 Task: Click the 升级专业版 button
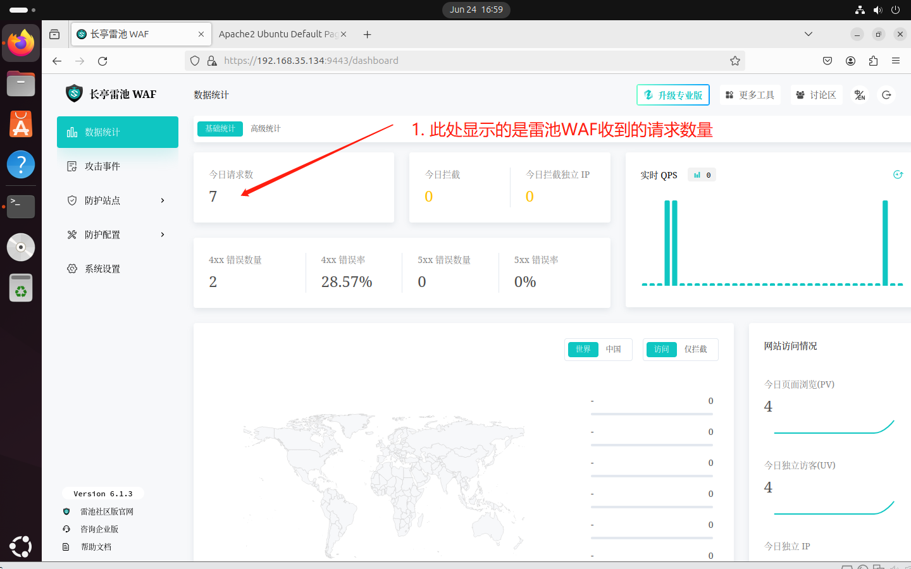click(x=673, y=95)
